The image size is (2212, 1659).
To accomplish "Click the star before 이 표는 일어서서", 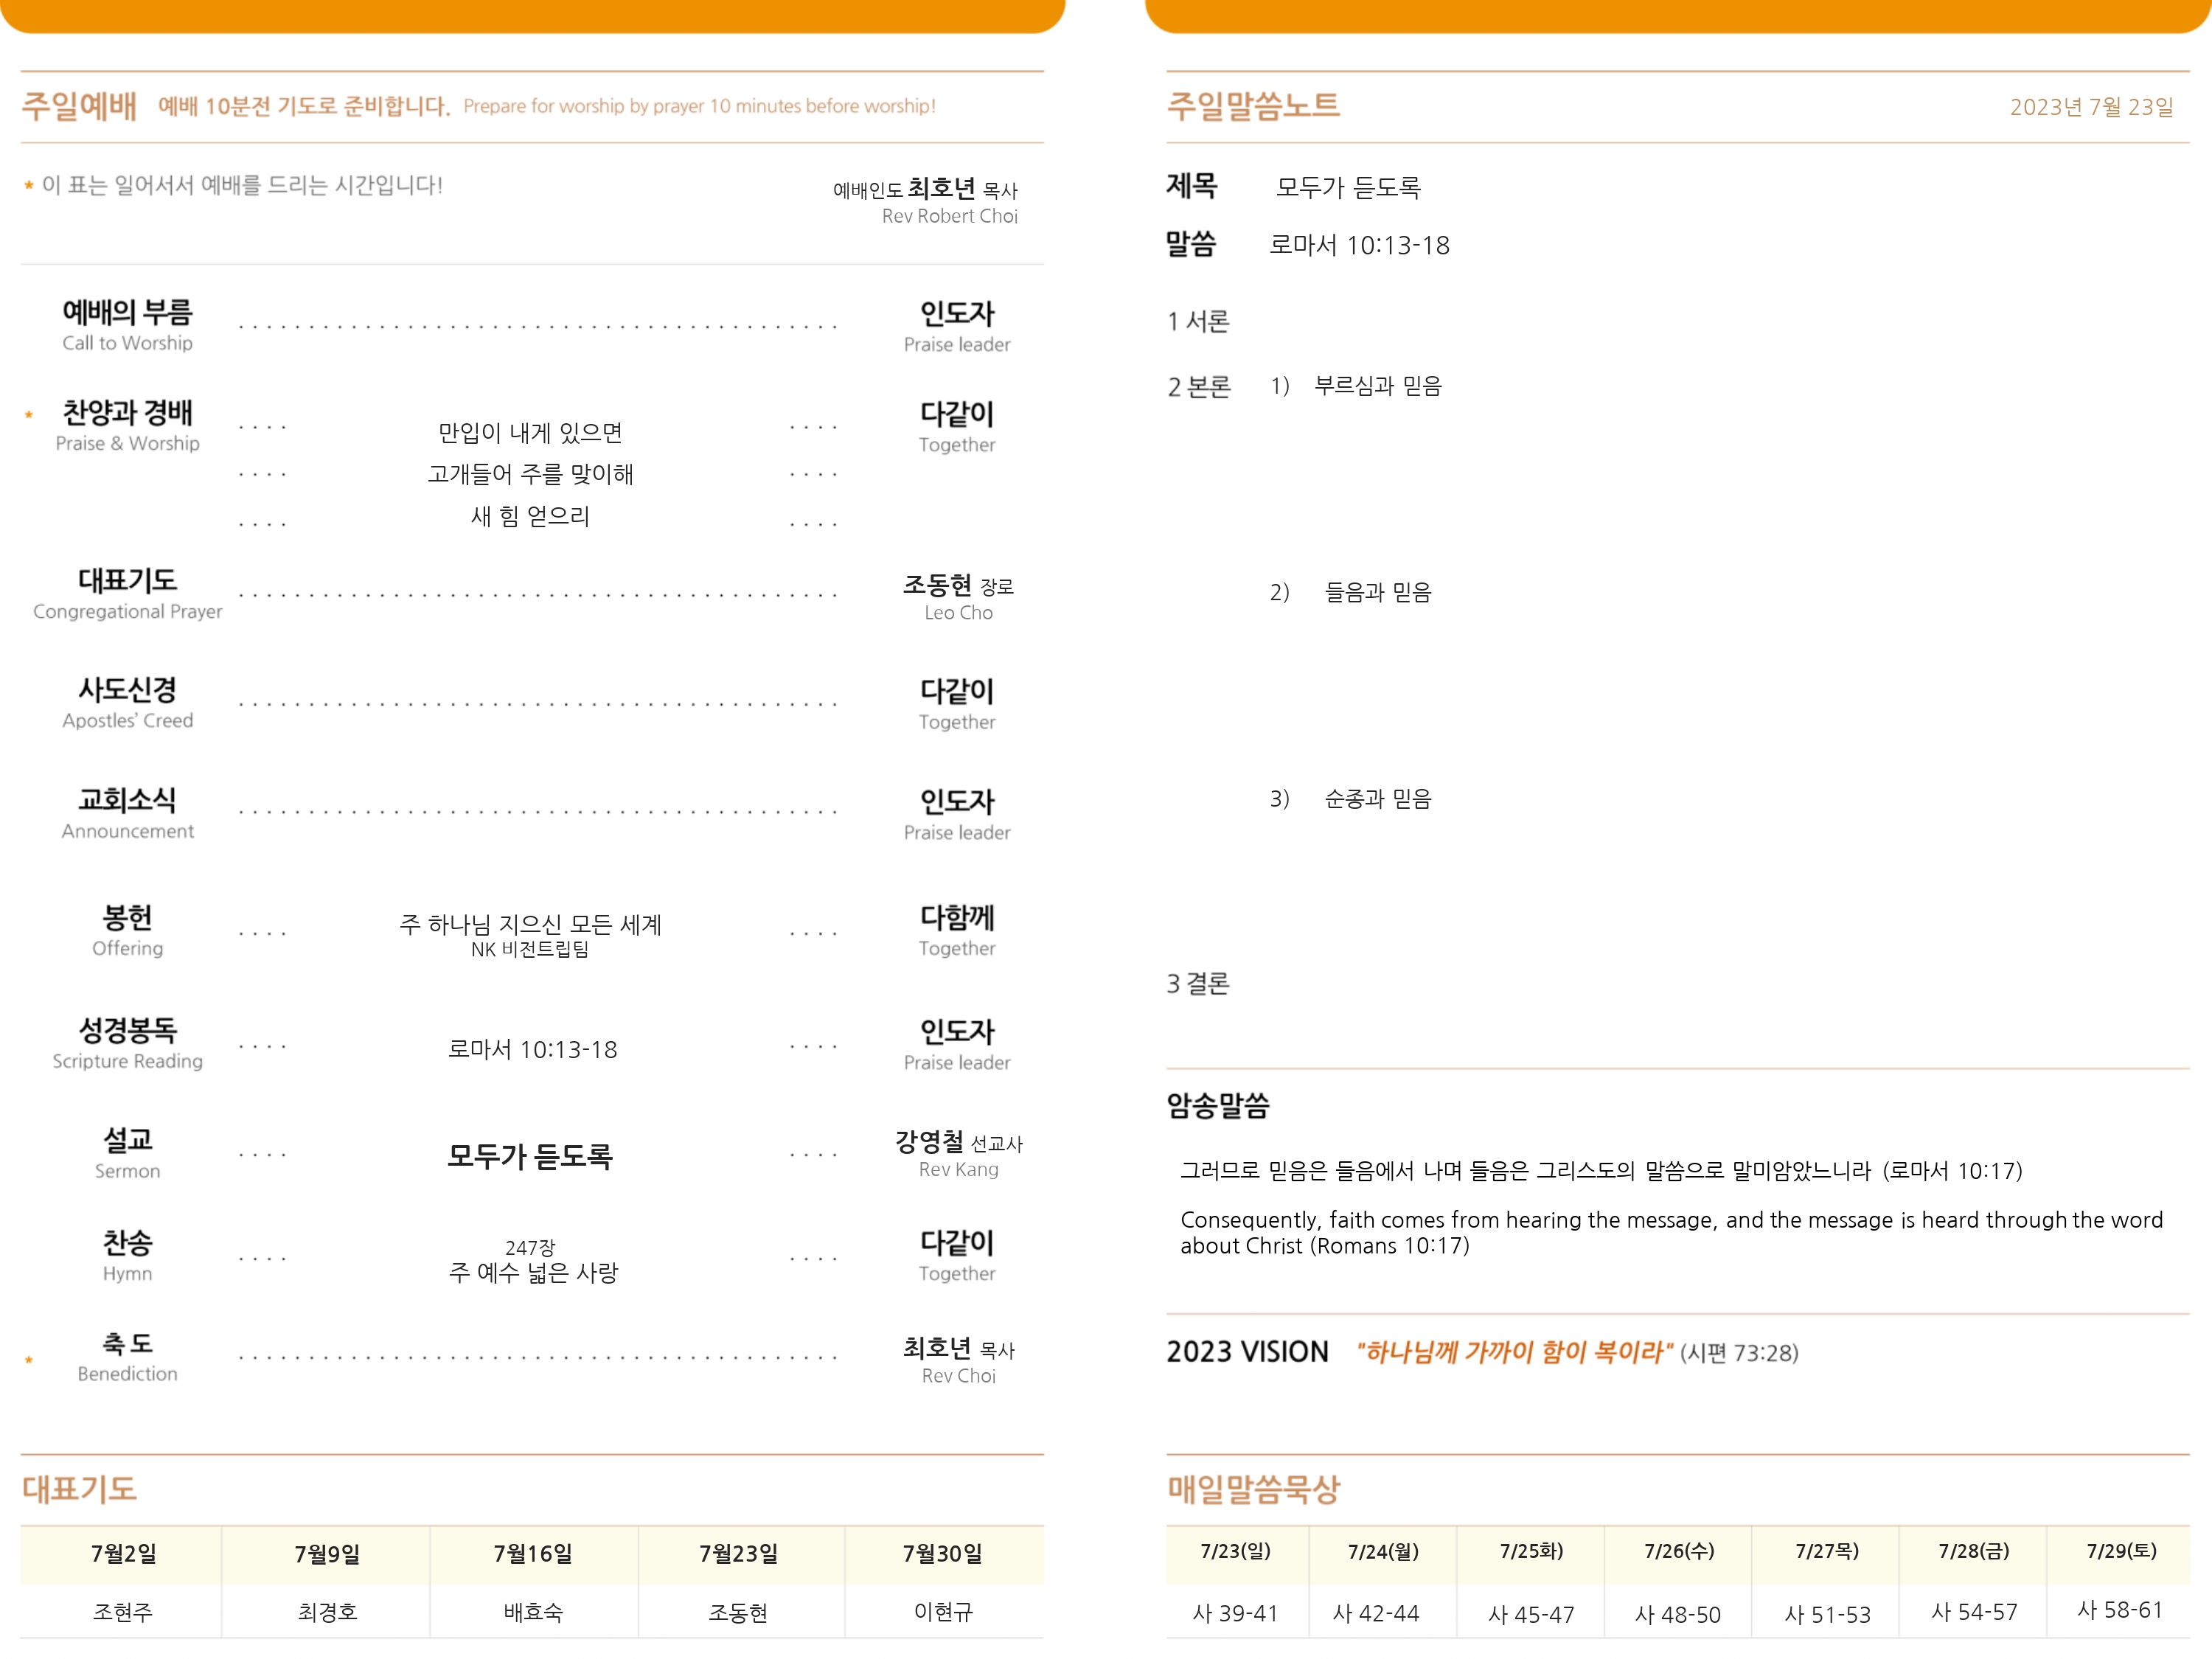I will pos(29,186).
